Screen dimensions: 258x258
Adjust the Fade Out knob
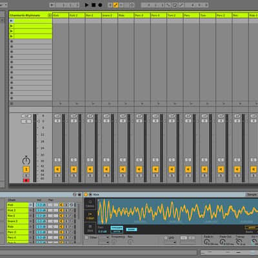click(x=223, y=242)
